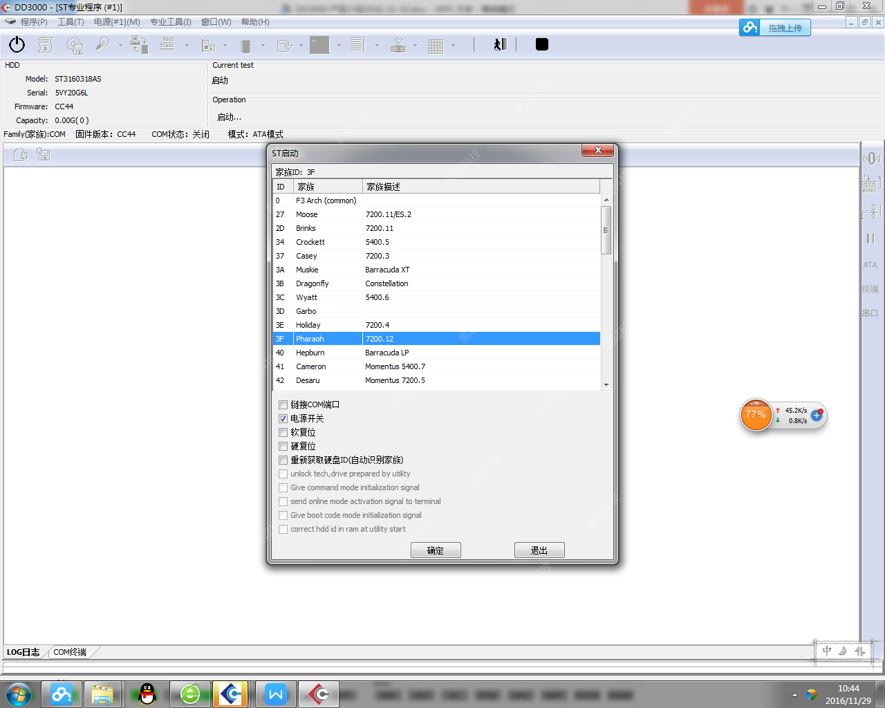Screen dimensions: 885x708
Task: Click the family list scrollbar down arrow
Action: click(x=606, y=384)
